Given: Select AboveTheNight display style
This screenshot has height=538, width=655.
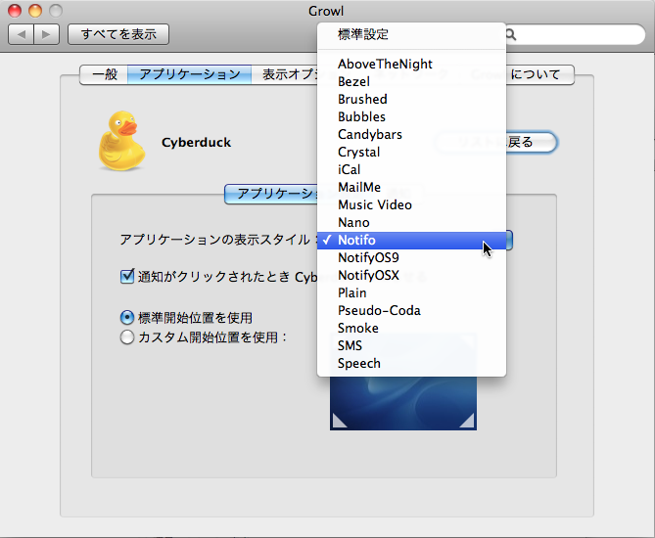Looking at the screenshot, I should pyautogui.click(x=411, y=64).
